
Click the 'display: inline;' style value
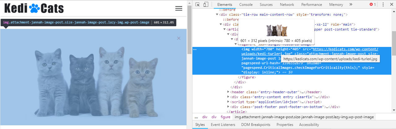coord(259,72)
